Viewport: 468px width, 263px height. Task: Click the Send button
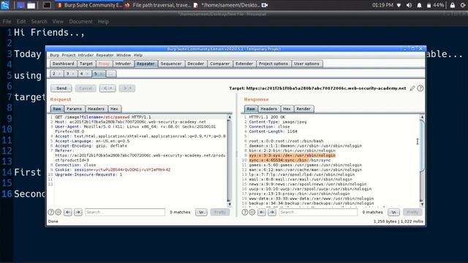[x=61, y=88]
